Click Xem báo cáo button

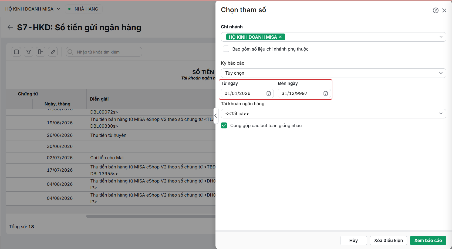pyautogui.click(x=428, y=240)
